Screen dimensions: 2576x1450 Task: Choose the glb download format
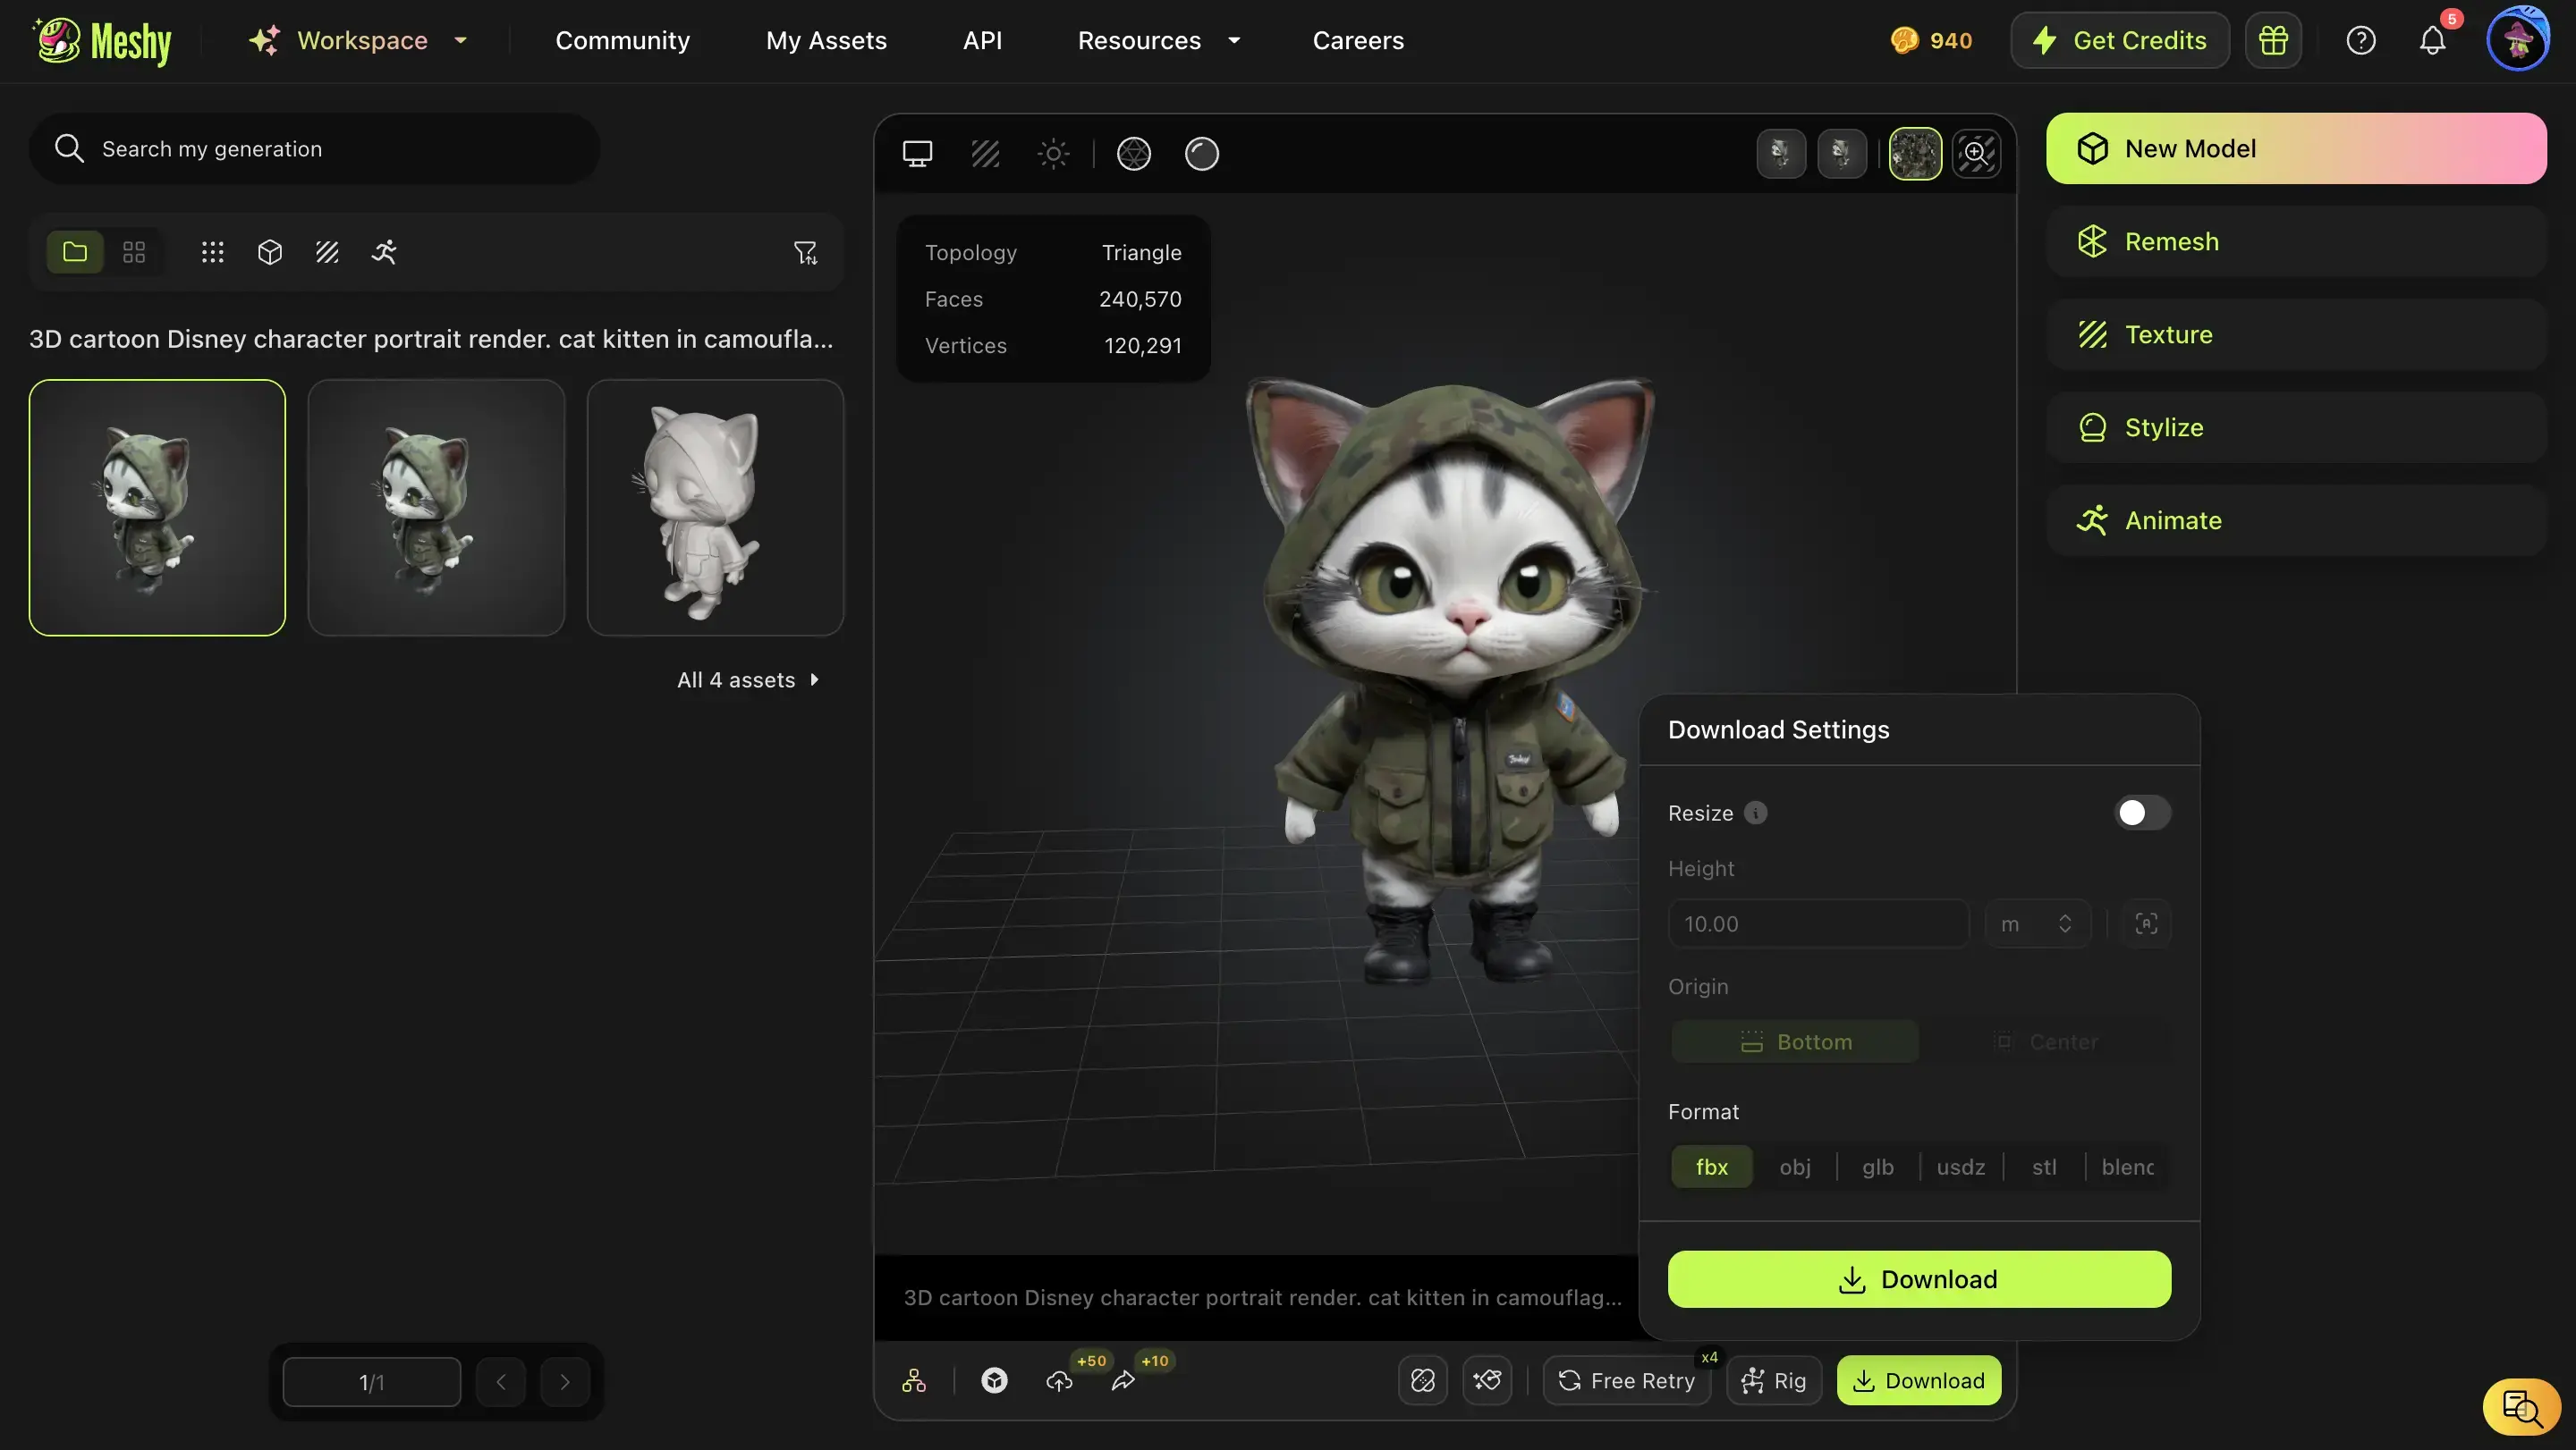pyautogui.click(x=1877, y=1167)
